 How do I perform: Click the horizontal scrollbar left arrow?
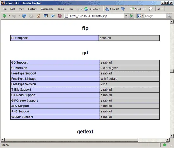pyautogui.click(x=3, y=140)
